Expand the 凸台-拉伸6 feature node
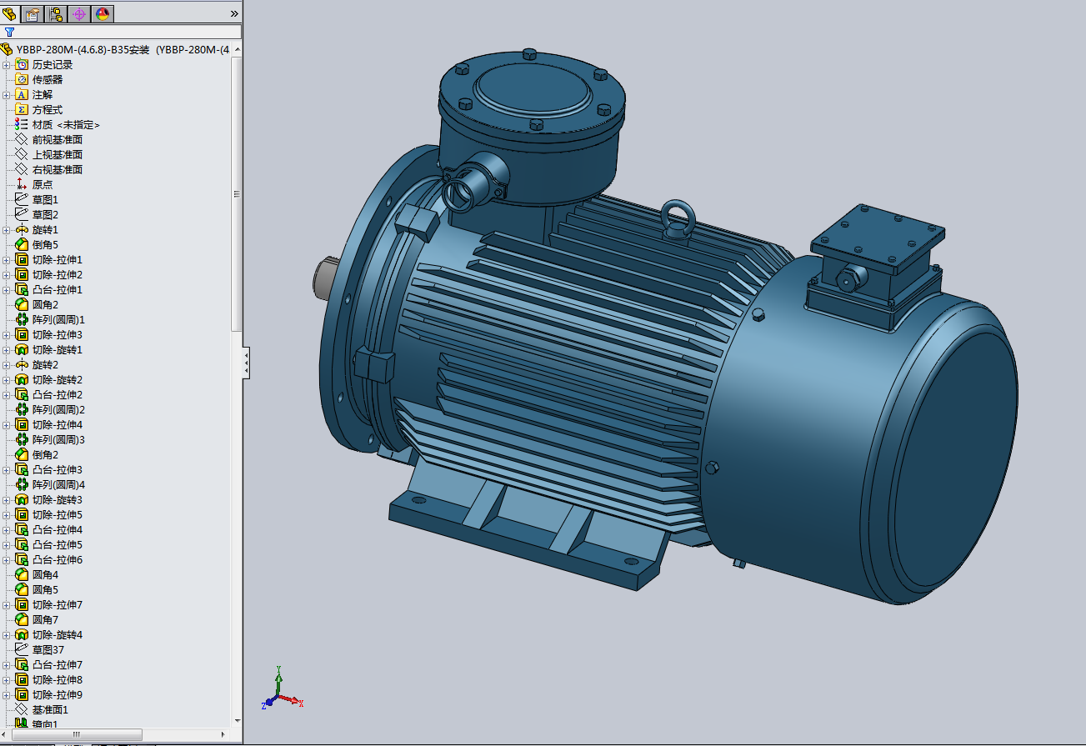1086x746 pixels. click(7, 560)
